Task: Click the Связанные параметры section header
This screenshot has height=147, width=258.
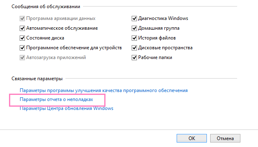Action: [37, 79]
